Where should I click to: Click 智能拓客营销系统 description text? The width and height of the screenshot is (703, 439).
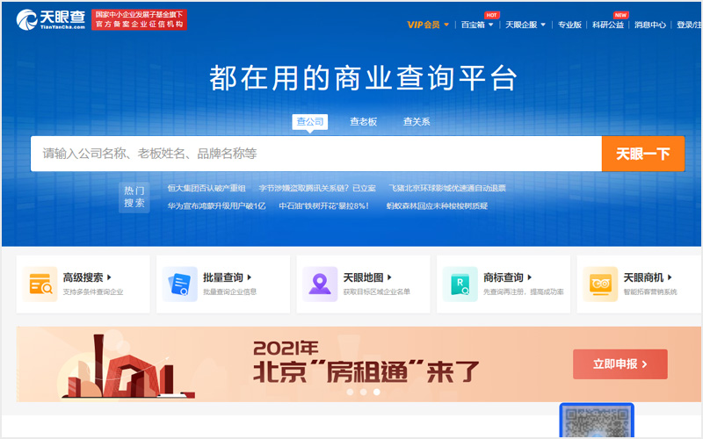[650, 291]
